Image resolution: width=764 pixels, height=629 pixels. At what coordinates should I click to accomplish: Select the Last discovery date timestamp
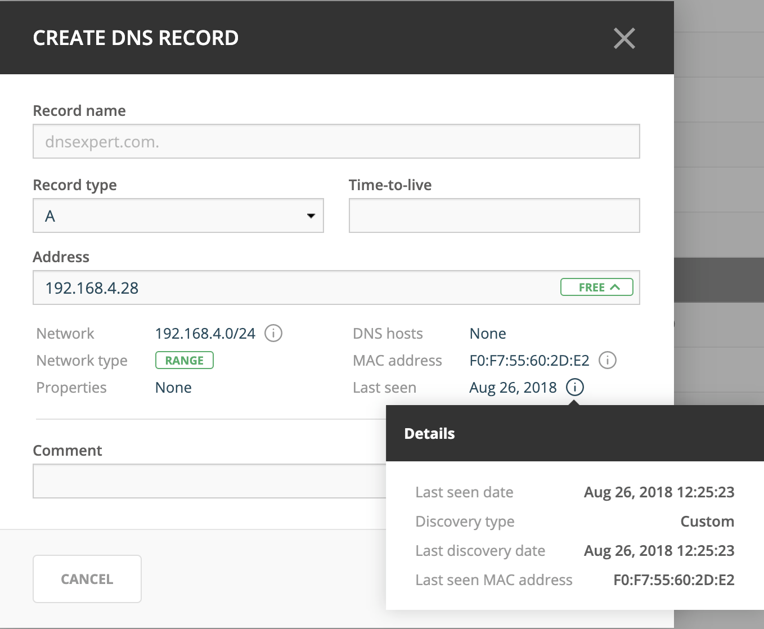point(659,551)
